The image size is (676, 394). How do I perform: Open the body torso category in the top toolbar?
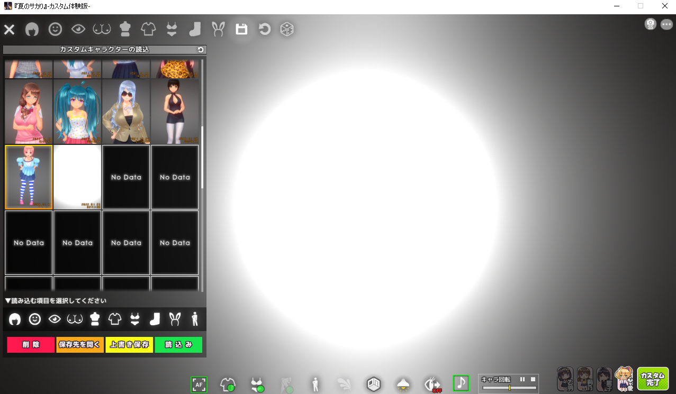[125, 30]
